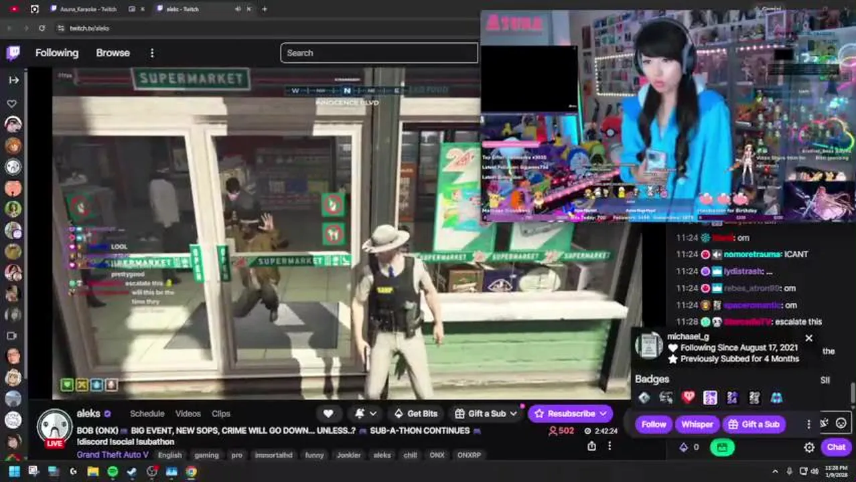Open Chrome from the taskbar

(x=191, y=471)
